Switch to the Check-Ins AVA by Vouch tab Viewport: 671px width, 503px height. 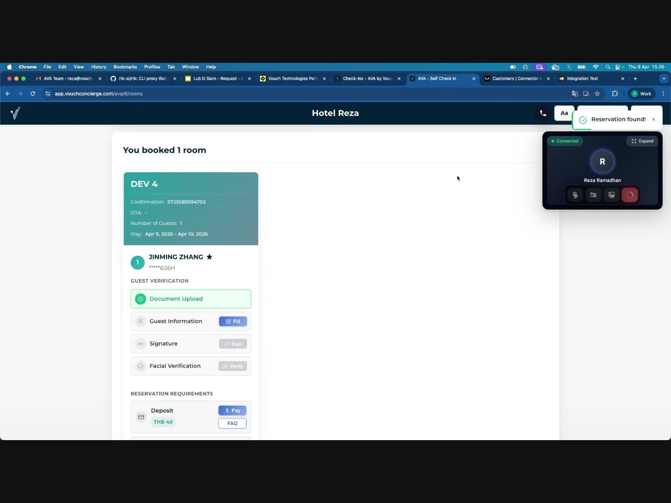366,79
